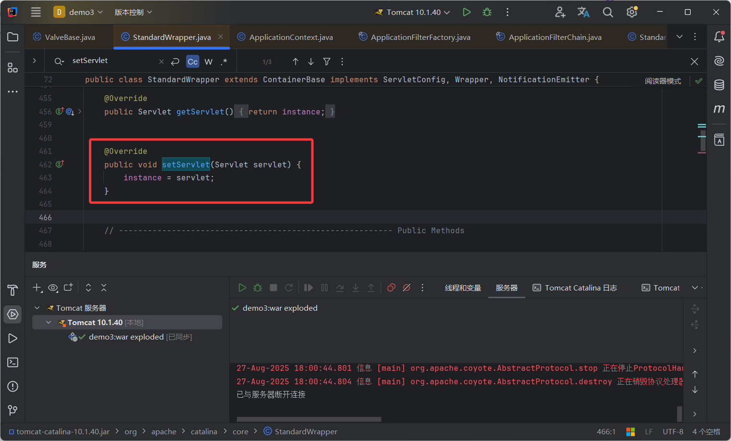Viewport: 731px width, 441px height.
Task: Open the demo3 project dropdown
Action: [79, 12]
